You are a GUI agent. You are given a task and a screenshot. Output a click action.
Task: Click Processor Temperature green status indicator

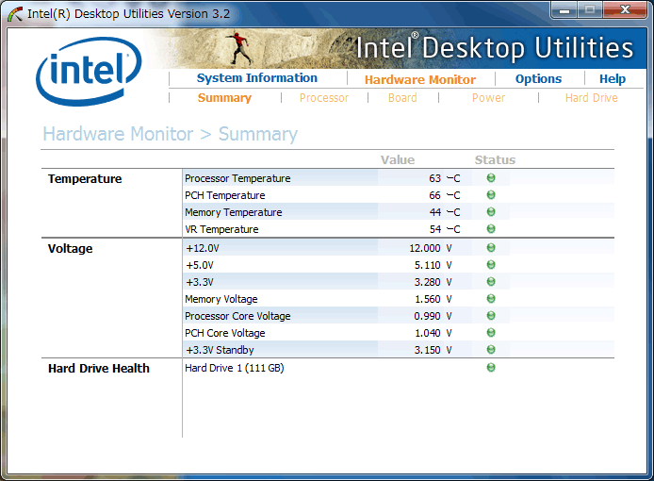[x=491, y=178]
